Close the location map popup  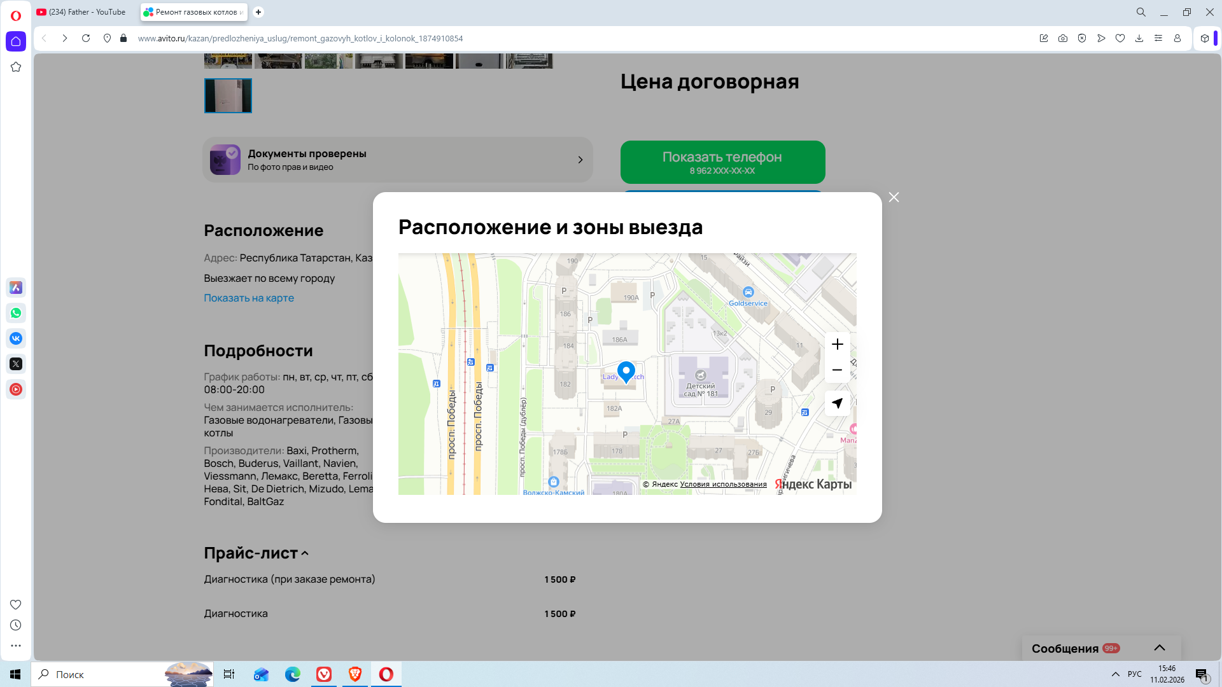point(894,197)
